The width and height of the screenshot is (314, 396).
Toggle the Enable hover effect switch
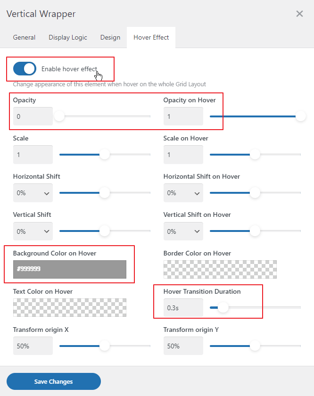25,68
